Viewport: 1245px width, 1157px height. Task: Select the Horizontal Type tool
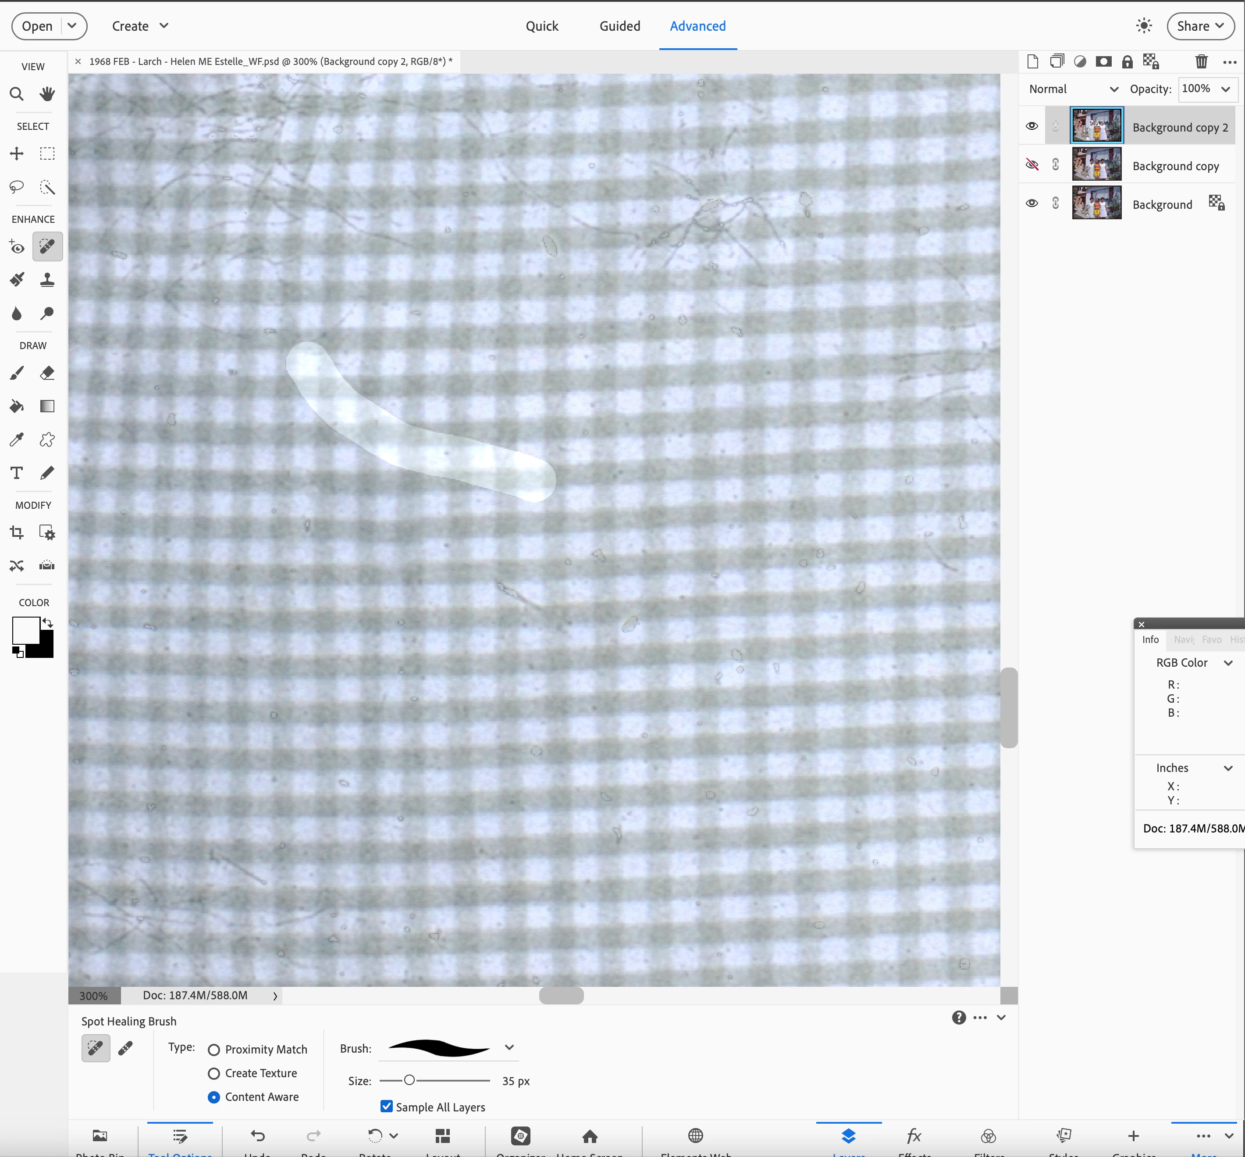coord(17,473)
